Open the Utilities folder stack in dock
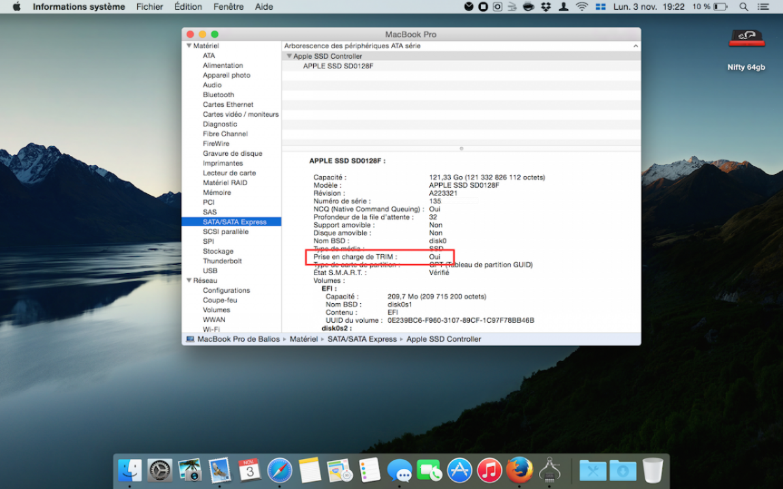This screenshot has height=489, width=783. coord(593,469)
